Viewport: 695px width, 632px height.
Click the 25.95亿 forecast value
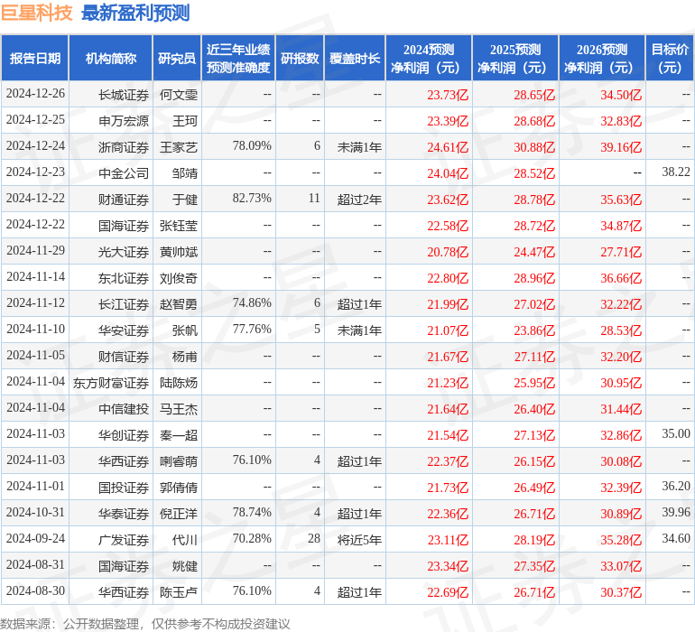pyautogui.click(x=534, y=383)
